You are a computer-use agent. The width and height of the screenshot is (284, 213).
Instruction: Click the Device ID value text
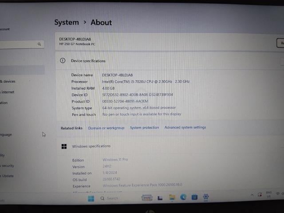tap(138, 95)
